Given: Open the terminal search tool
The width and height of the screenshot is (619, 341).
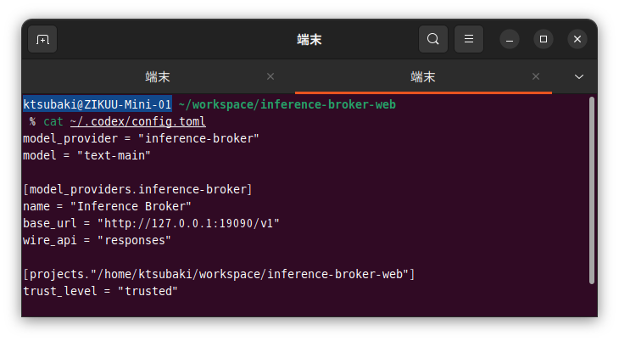Looking at the screenshot, I should [x=433, y=39].
